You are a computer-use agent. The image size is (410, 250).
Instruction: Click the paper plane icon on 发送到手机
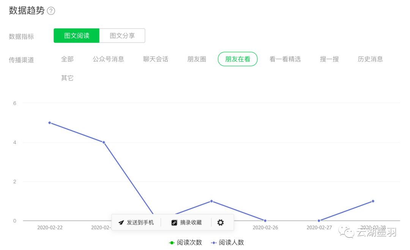click(121, 222)
